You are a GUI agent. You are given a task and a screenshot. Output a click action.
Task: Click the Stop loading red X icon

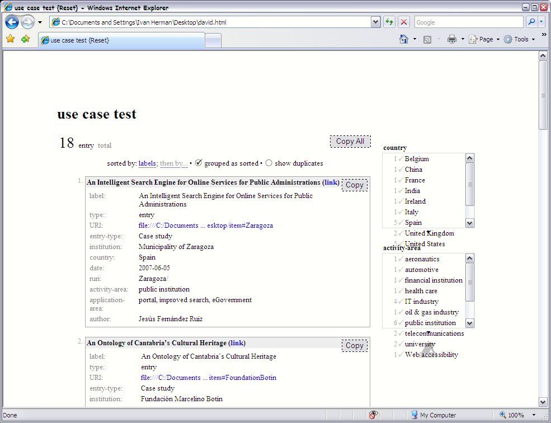click(x=404, y=22)
